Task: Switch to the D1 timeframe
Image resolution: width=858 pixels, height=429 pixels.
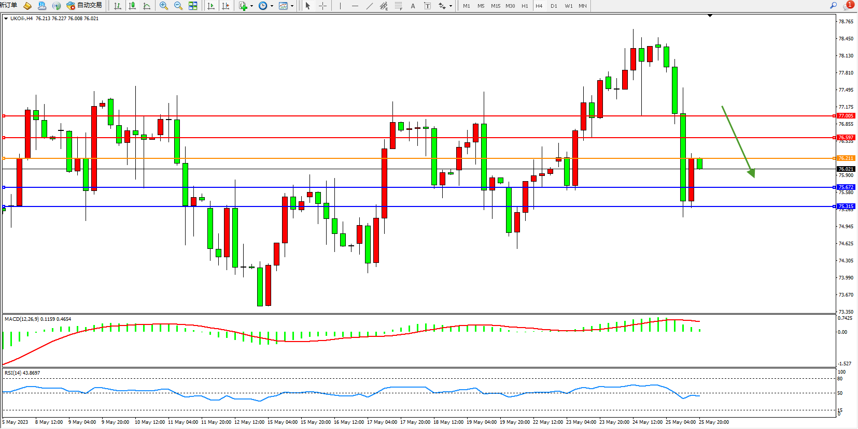Action: point(554,6)
